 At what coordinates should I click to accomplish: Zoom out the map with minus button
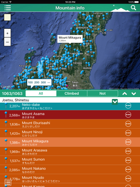[x=7, y=42]
